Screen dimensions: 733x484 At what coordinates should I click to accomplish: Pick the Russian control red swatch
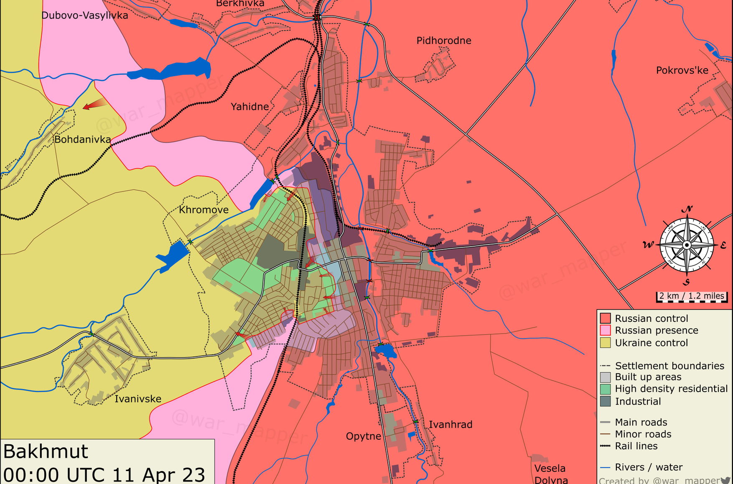pyautogui.click(x=605, y=318)
